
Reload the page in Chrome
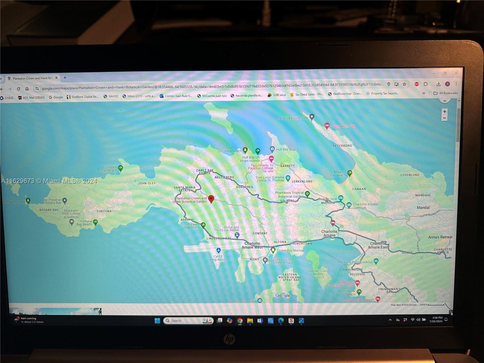click(x=18, y=89)
